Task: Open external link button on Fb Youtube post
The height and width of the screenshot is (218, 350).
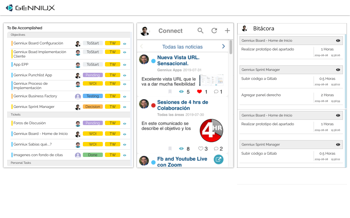Action: tap(218, 159)
